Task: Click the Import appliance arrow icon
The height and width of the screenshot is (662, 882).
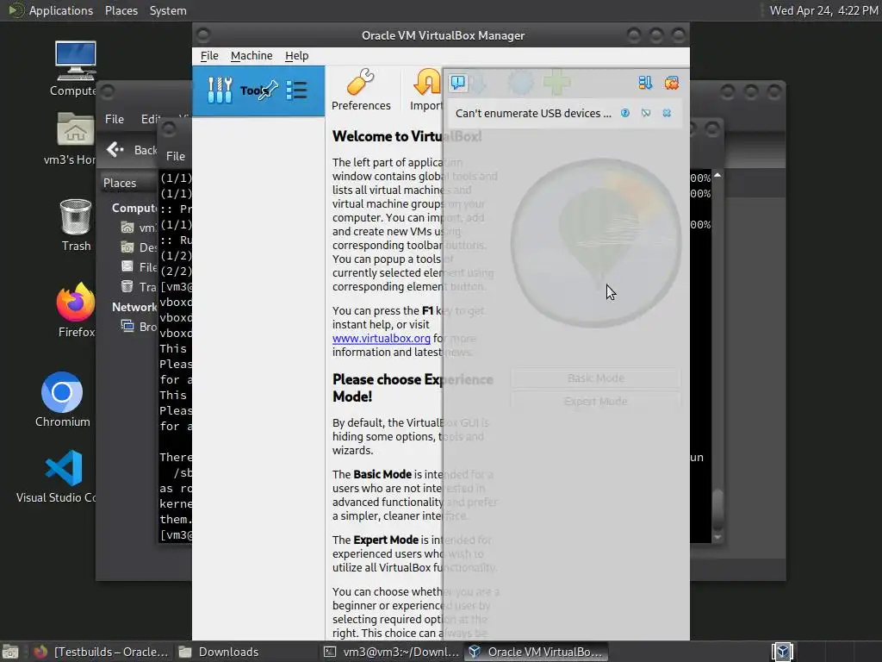Action: 427,82
